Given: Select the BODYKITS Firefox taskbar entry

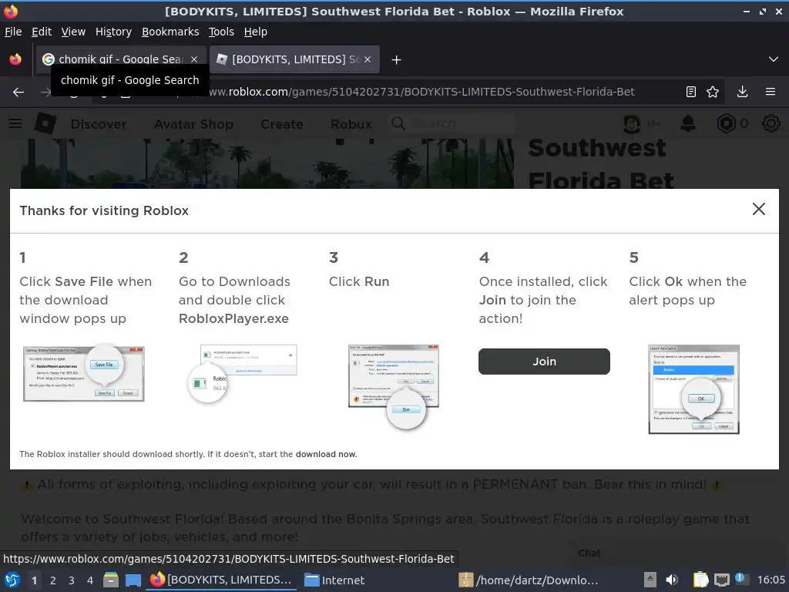Looking at the screenshot, I should 221,580.
